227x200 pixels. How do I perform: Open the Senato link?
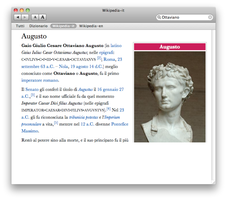point(32,89)
